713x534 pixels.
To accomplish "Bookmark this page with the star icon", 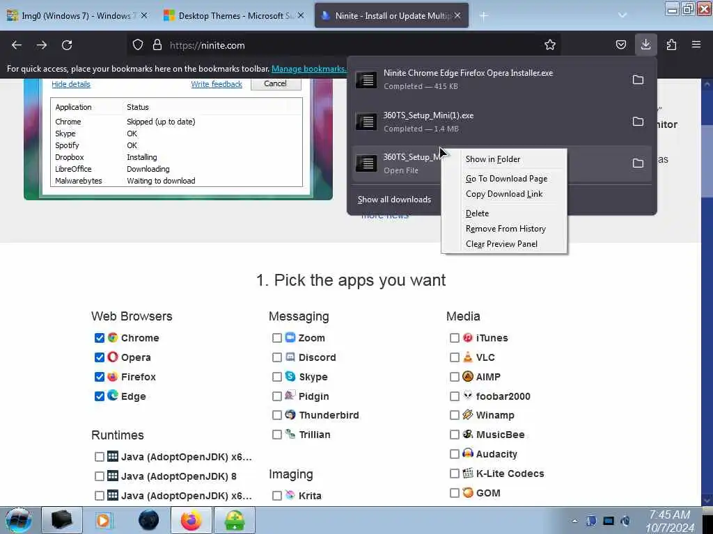I will 550,44.
